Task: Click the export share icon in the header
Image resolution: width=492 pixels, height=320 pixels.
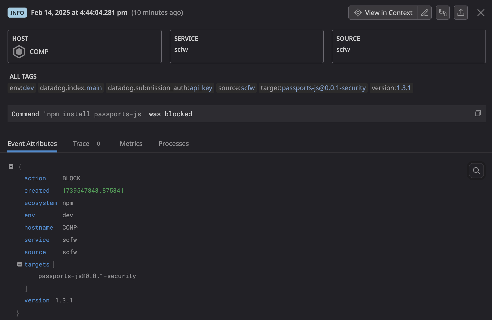Action: [461, 13]
